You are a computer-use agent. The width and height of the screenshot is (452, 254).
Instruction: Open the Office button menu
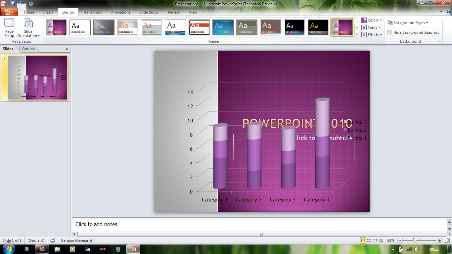(x=9, y=12)
